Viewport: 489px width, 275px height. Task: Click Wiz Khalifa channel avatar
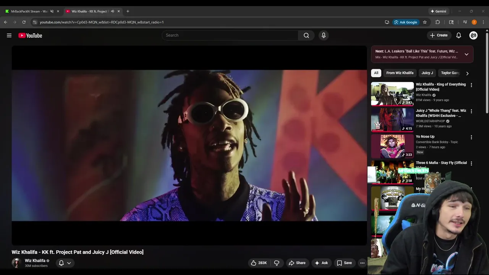(x=16, y=263)
